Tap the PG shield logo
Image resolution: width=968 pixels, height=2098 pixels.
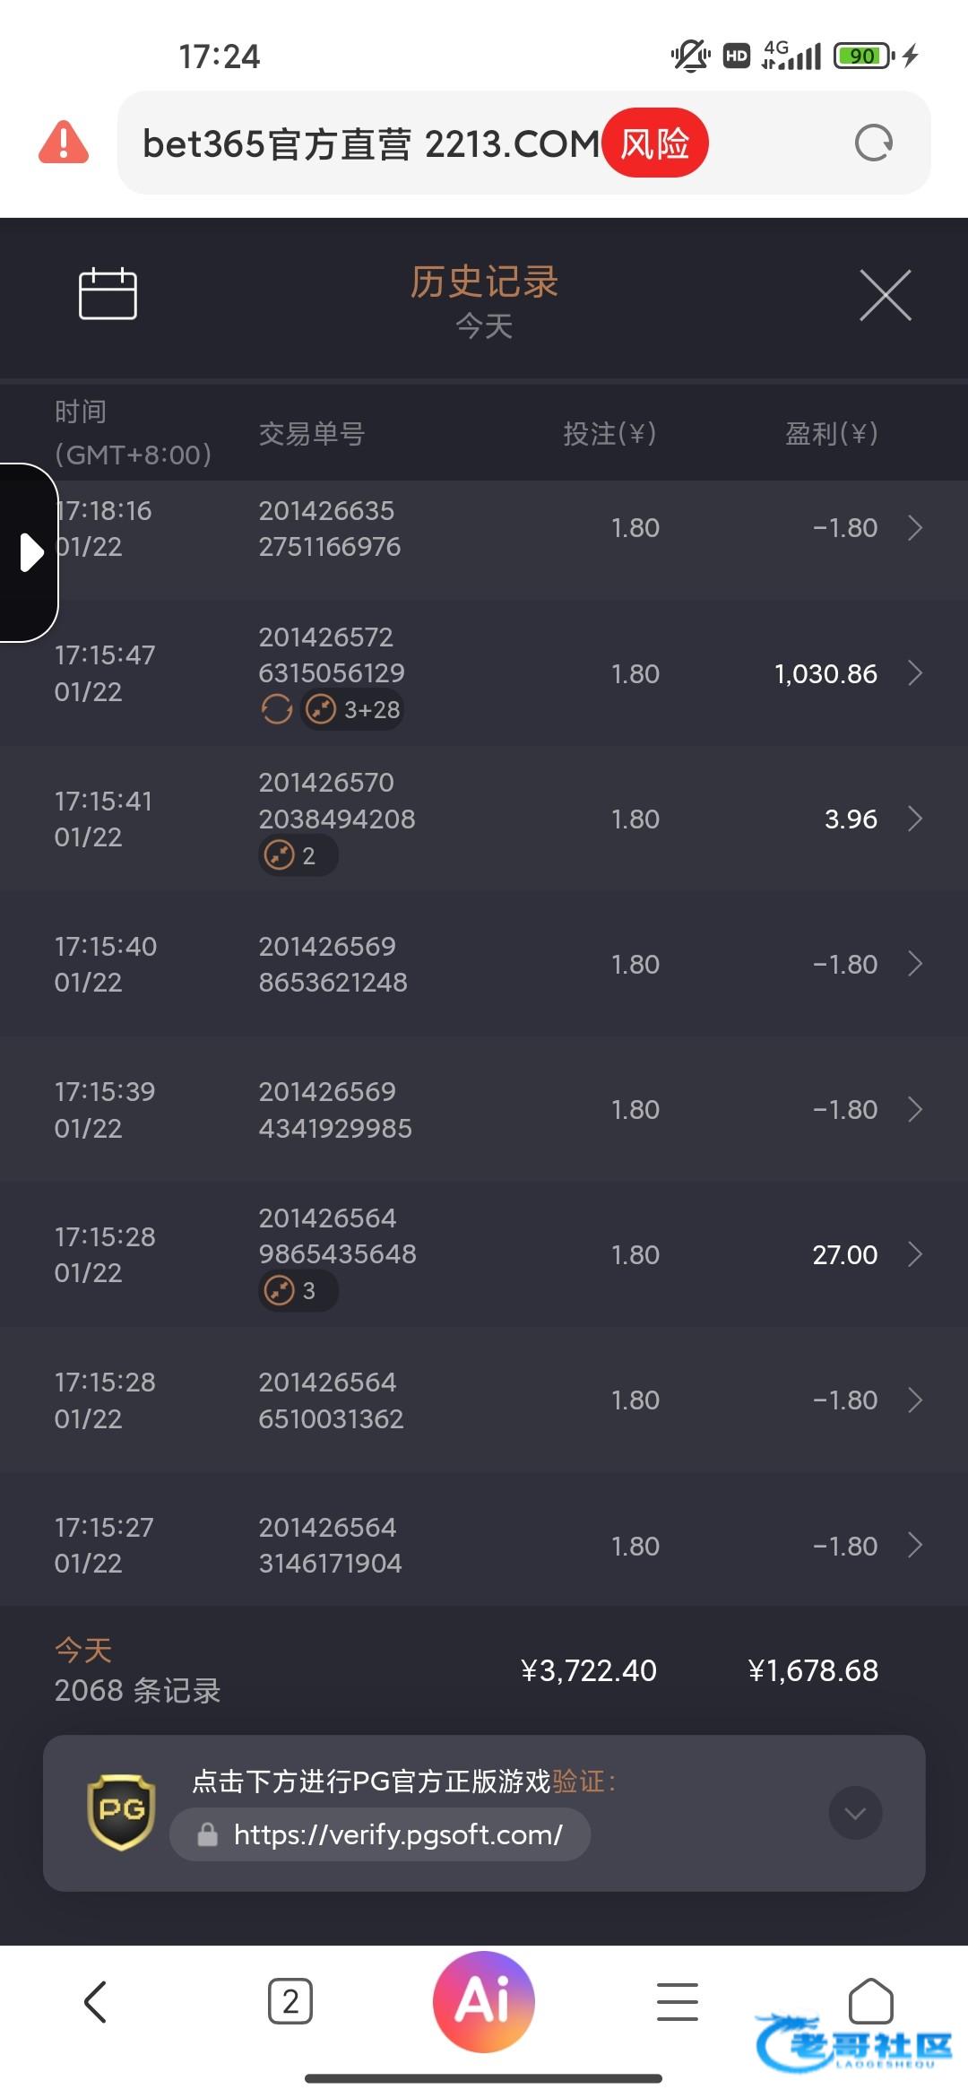(122, 1812)
